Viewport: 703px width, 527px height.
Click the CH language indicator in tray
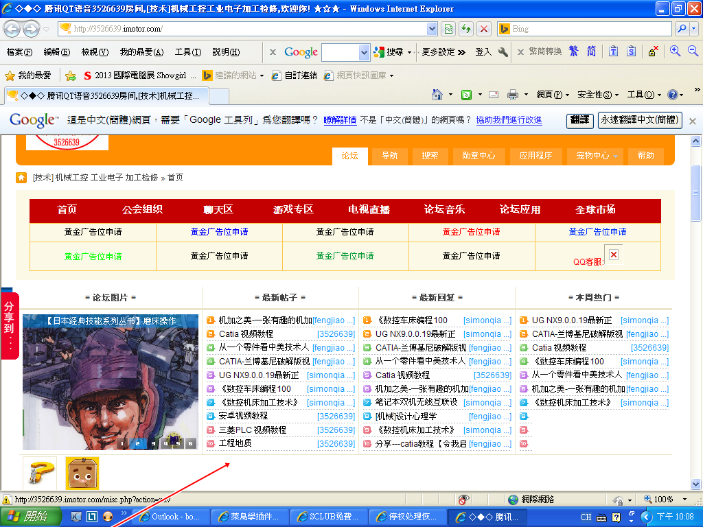586,517
